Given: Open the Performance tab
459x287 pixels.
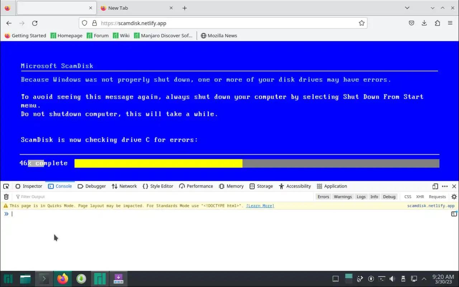Looking at the screenshot, I should click(196, 186).
